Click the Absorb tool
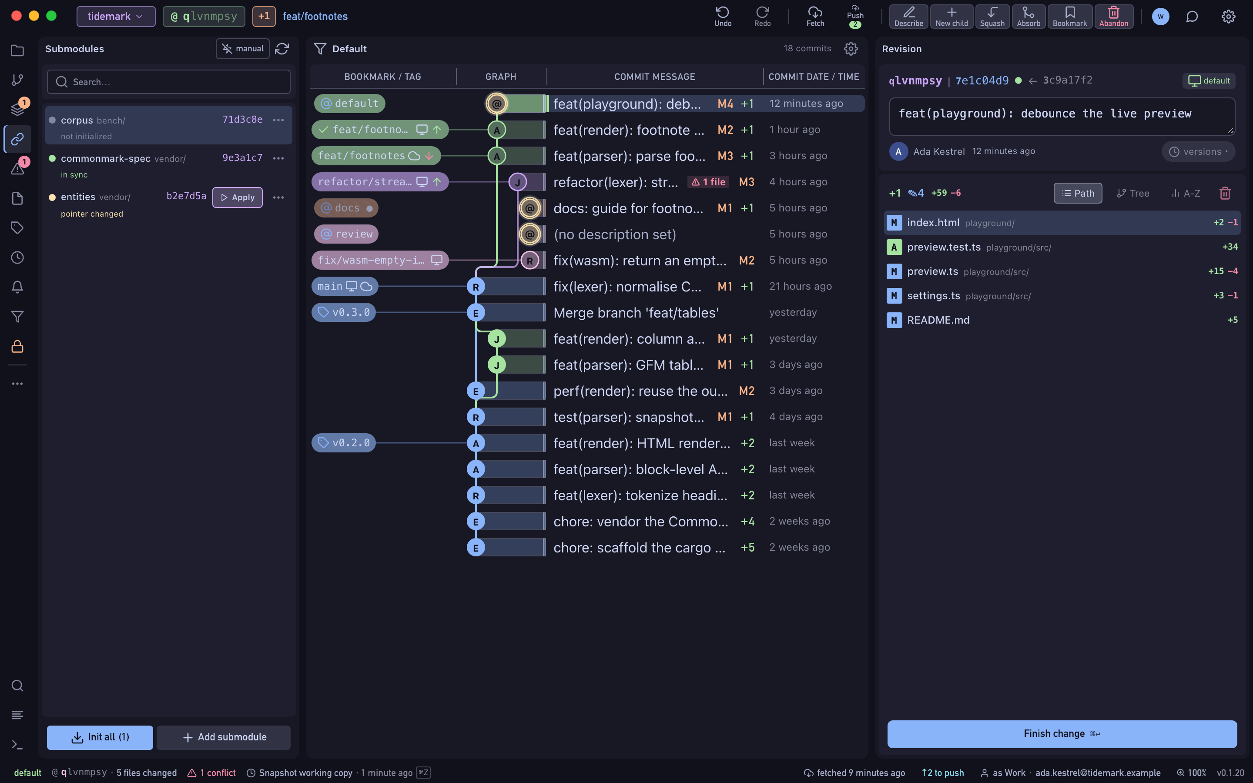1253x783 pixels. tap(1029, 16)
